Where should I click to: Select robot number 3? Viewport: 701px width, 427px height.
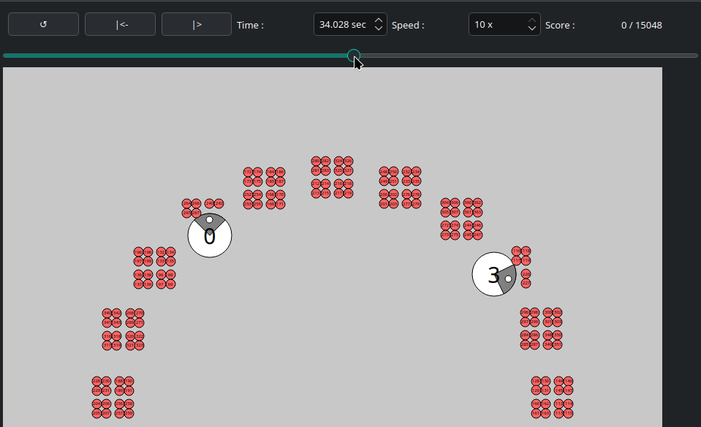click(x=494, y=275)
